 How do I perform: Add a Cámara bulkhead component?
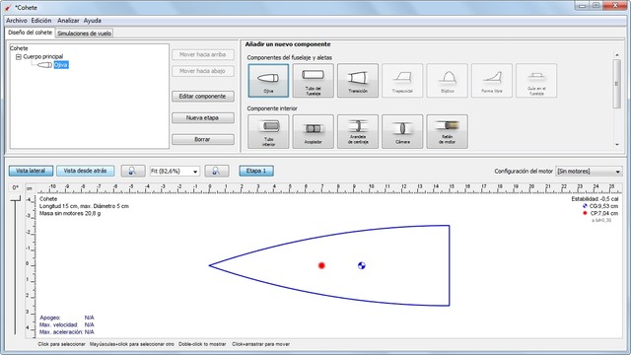pos(402,131)
